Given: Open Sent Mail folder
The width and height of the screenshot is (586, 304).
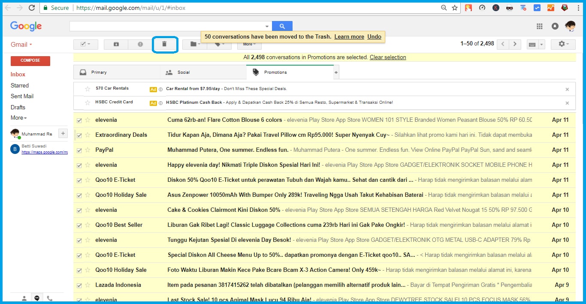Looking at the screenshot, I should point(22,96).
